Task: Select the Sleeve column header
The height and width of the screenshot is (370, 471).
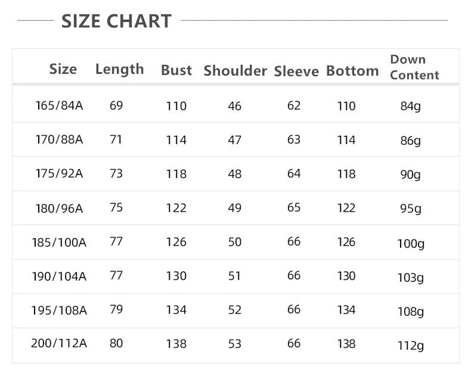Action: 296,71
